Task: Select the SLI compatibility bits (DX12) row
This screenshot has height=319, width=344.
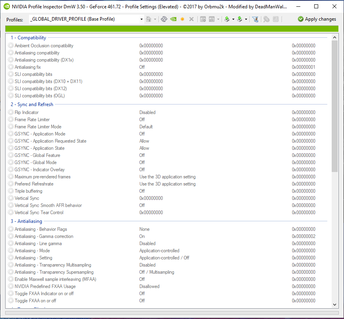Action: 168,89
